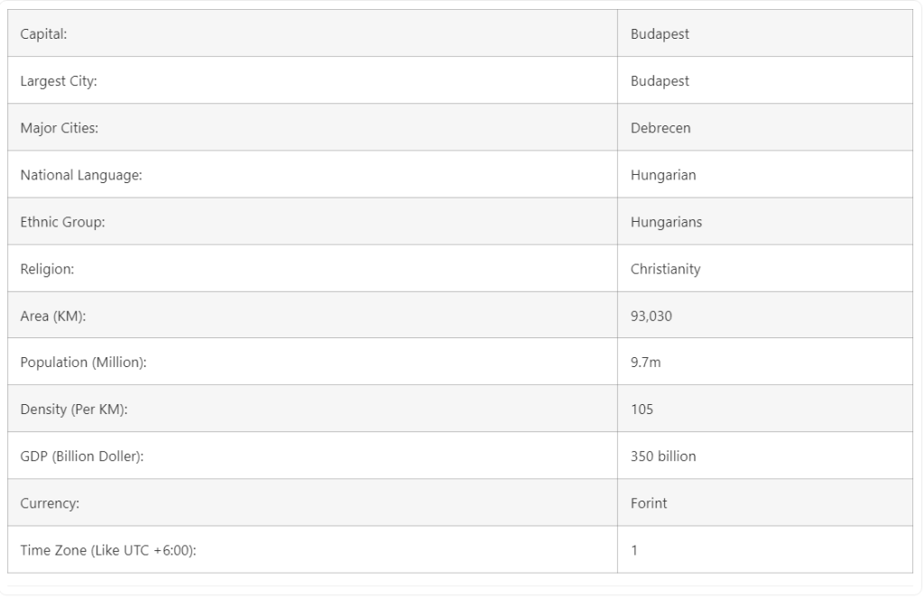Click the Largest City label

59,81
